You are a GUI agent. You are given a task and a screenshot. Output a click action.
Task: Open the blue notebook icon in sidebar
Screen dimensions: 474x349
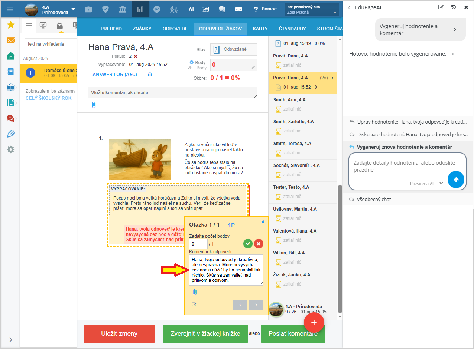pyautogui.click(x=11, y=72)
